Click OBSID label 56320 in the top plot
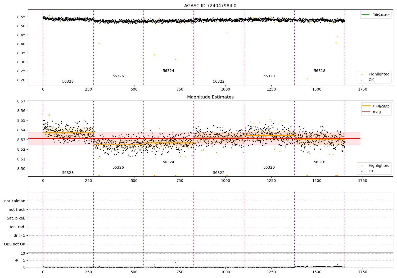The width and height of the screenshot is (397, 278). 269,76
